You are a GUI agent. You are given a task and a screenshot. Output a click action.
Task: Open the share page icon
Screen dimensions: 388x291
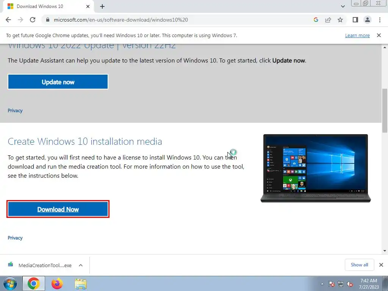328,20
